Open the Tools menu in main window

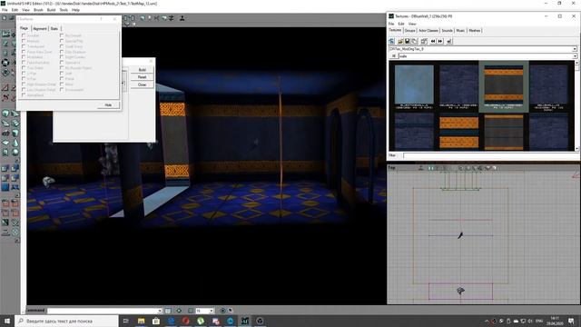point(64,10)
